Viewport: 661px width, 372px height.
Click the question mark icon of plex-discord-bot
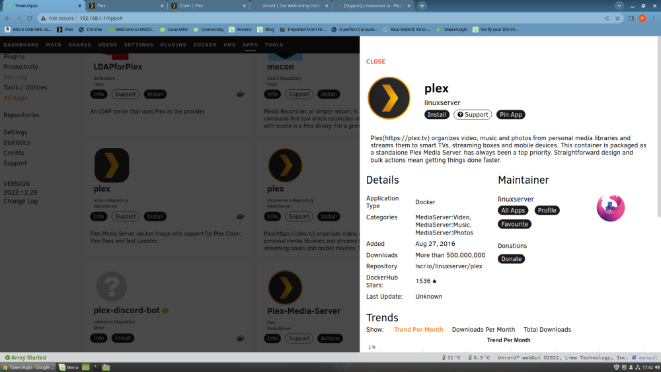click(x=112, y=287)
